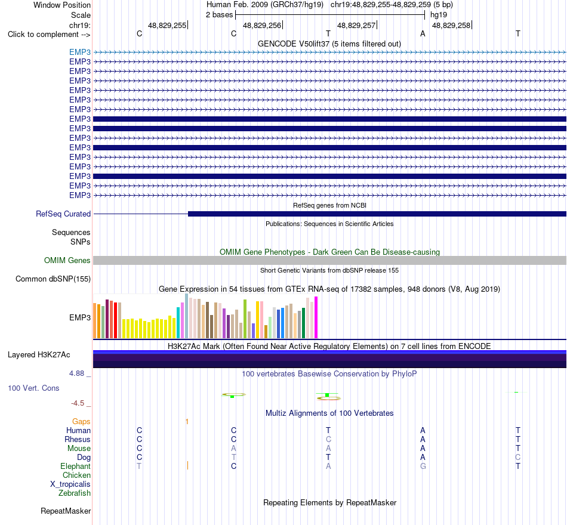Click the 'Human' alignment row label
This screenshot has width=567, height=525.
coord(78,430)
